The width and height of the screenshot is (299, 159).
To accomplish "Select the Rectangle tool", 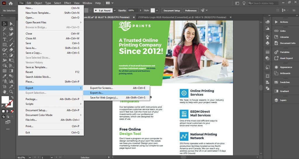I will click(5, 45).
